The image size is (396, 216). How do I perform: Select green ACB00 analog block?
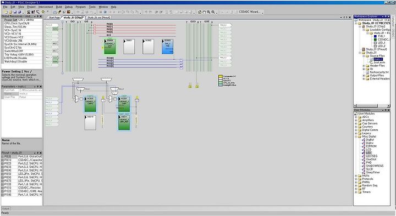[90, 105]
